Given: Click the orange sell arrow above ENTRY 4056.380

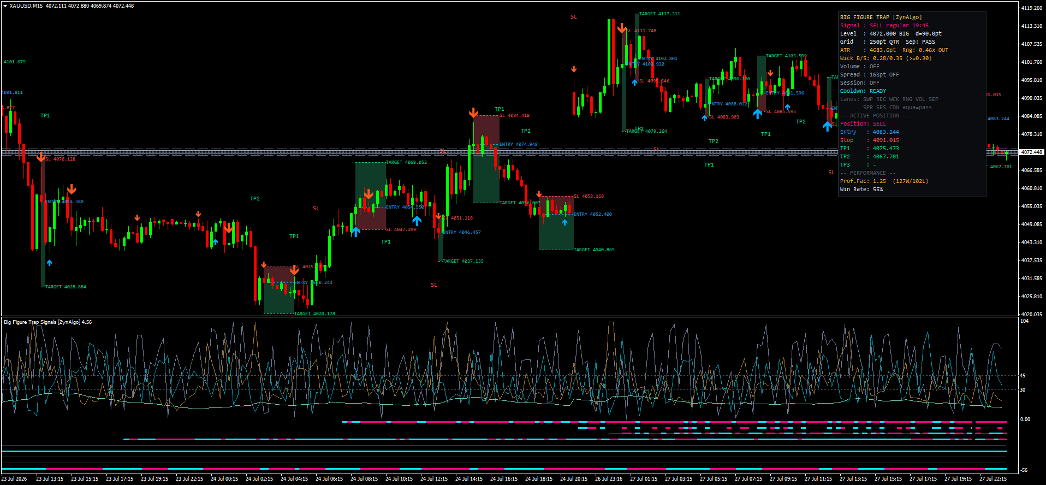Looking at the screenshot, I should tap(72, 190).
